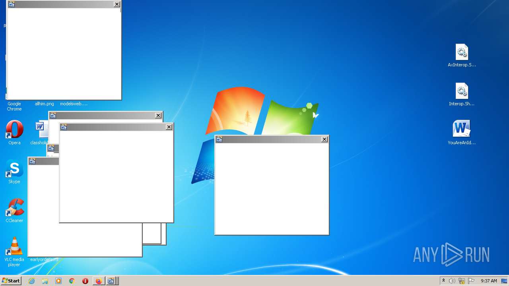Screen dimensions: 509x286
Task: Select the earlyorders.rtf file label
Action: click(x=44, y=259)
